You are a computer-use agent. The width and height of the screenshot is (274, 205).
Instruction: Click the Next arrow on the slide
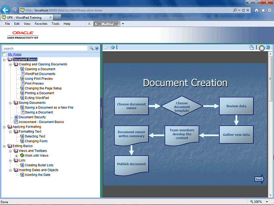coord(259,179)
